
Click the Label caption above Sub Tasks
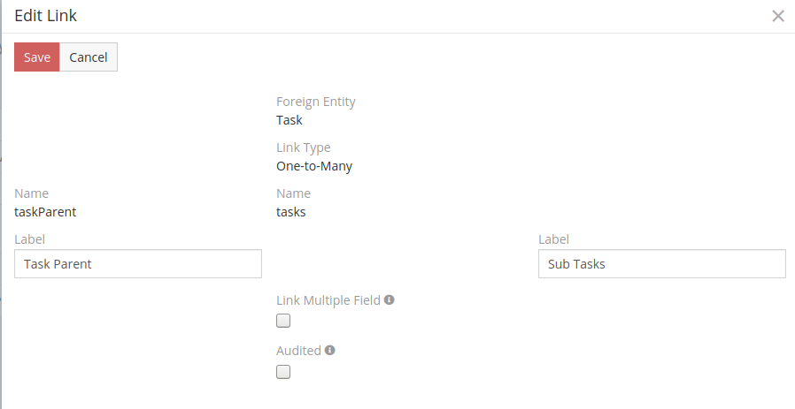553,239
